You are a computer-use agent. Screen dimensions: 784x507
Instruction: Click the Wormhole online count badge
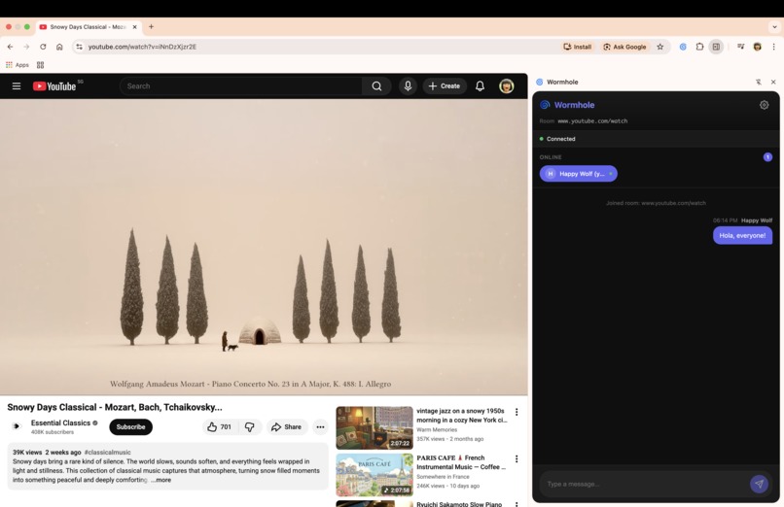tap(767, 157)
